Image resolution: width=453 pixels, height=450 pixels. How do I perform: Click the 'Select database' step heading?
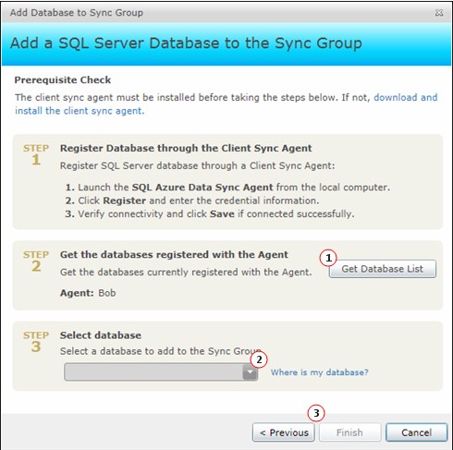point(101,335)
